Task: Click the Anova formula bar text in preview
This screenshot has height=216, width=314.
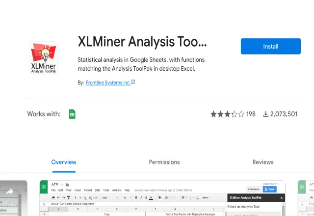Action: click(x=73, y=204)
